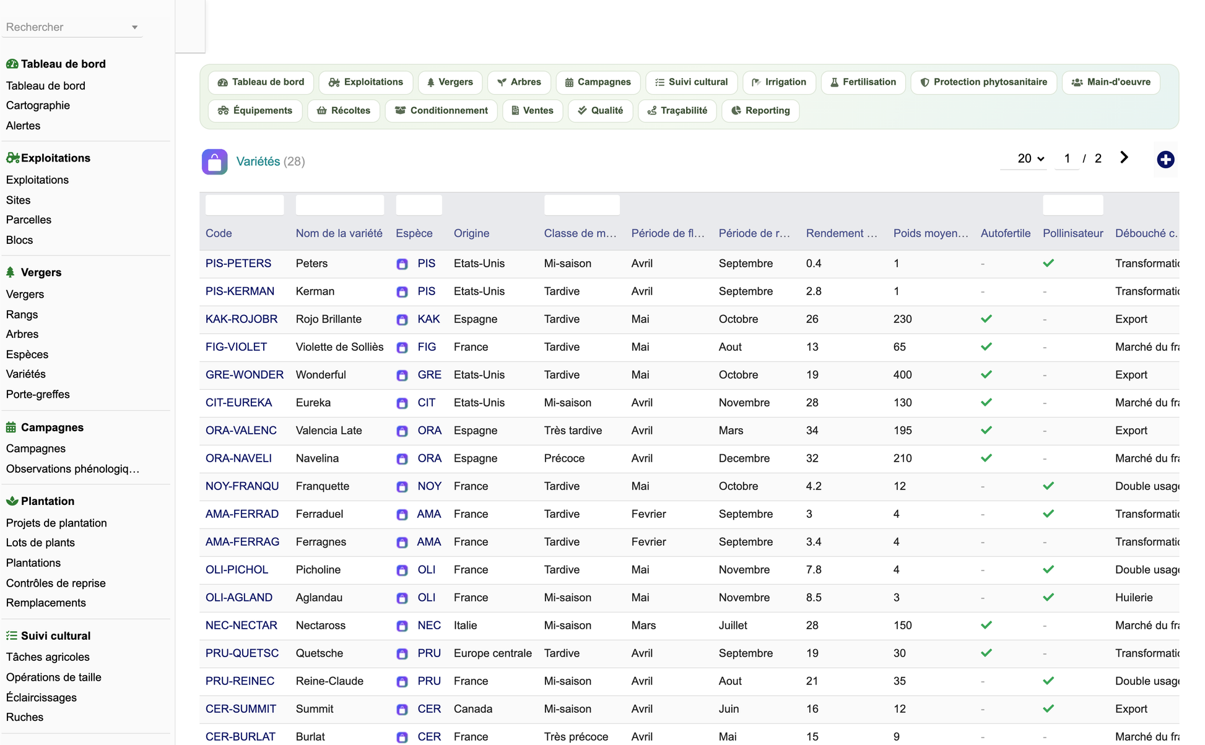
Task: Click the Code filter input
Action: pyautogui.click(x=245, y=205)
